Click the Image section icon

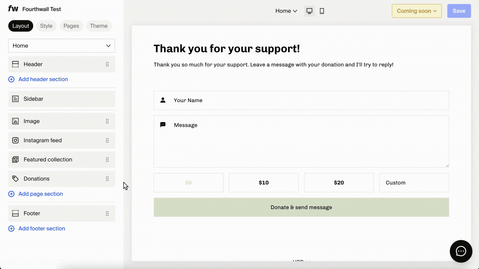[x=15, y=121]
